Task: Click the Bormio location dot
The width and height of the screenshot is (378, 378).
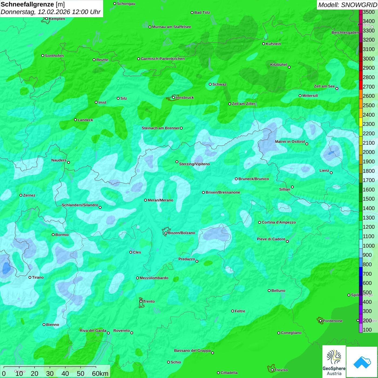Action: 53,235
